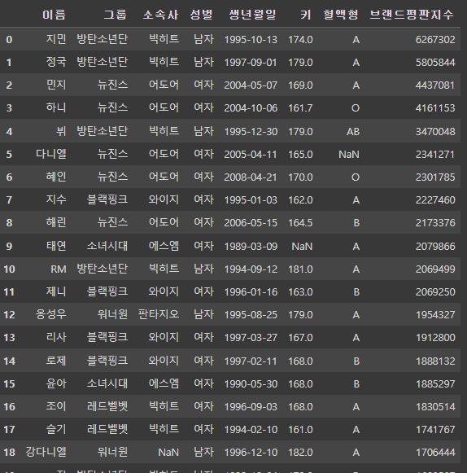Viewport: 467px width, 473px height.
Task: Select the name cell 다니엘
Action: [x=51, y=154]
